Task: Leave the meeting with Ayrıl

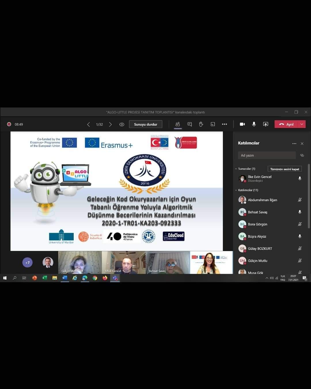Action: click(287, 124)
